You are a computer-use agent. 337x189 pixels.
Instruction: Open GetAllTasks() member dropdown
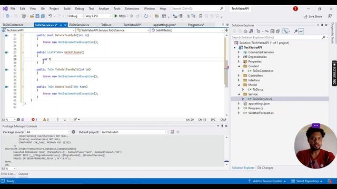pyautogui.click(x=187, y=30)
